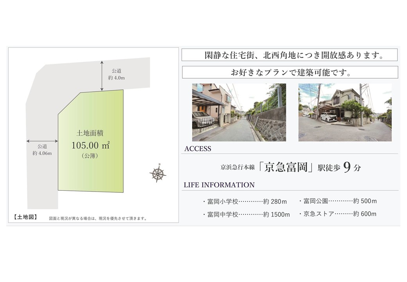Viewport: 407px width, 282px height.
Task: Select the 土地面積 label
Action: pyautogui.click(x=90, y=133)
